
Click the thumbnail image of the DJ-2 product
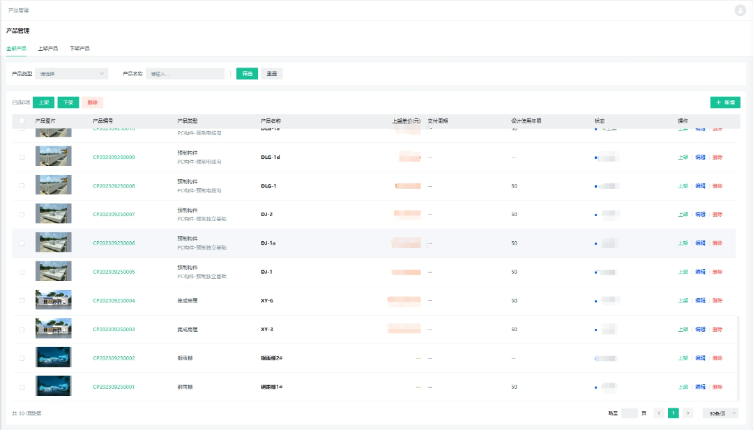[54, 214]
